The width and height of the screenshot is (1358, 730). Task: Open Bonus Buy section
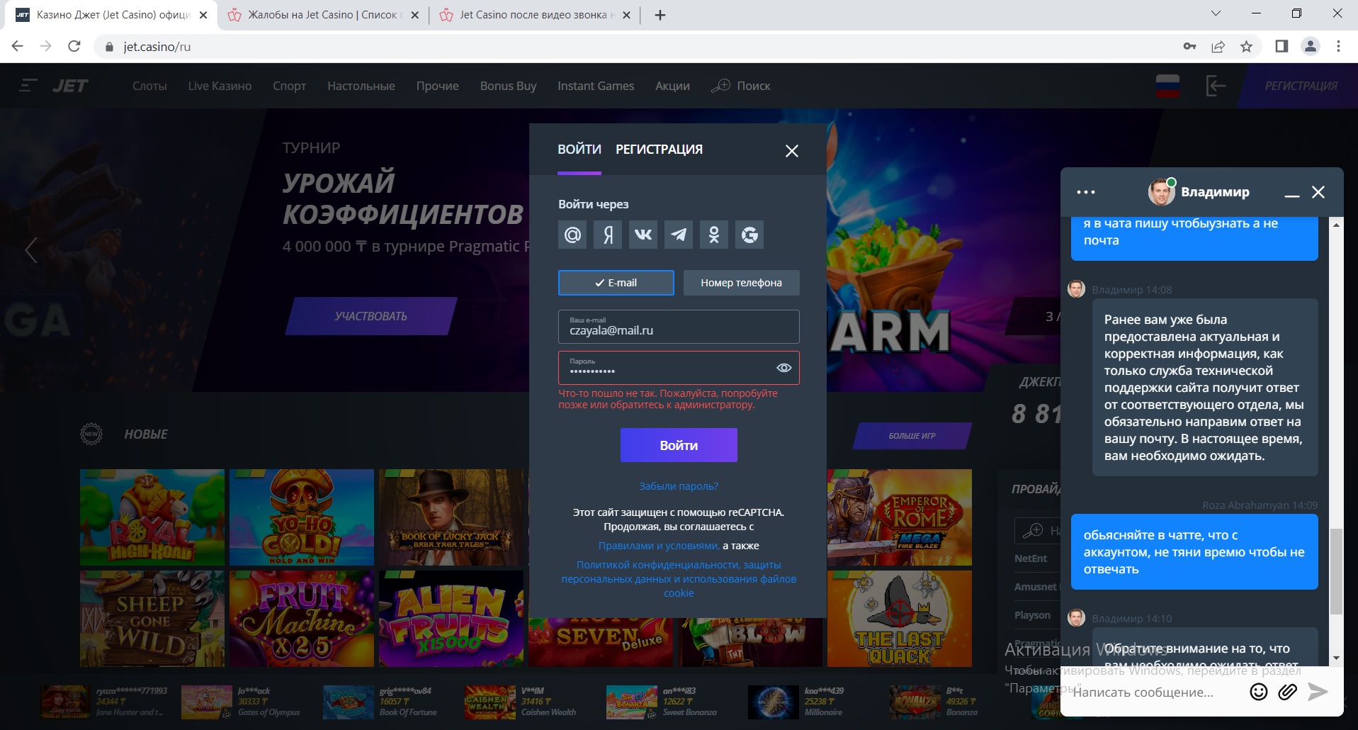[508, 86]
